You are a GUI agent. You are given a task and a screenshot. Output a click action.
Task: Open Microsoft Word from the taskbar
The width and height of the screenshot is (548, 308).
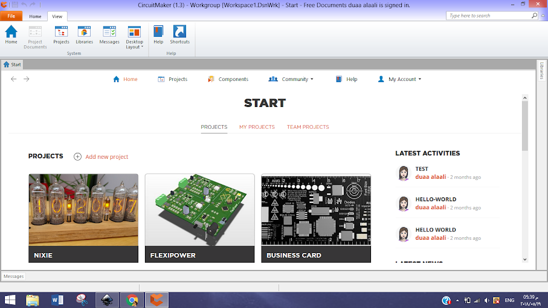[57, 300]
